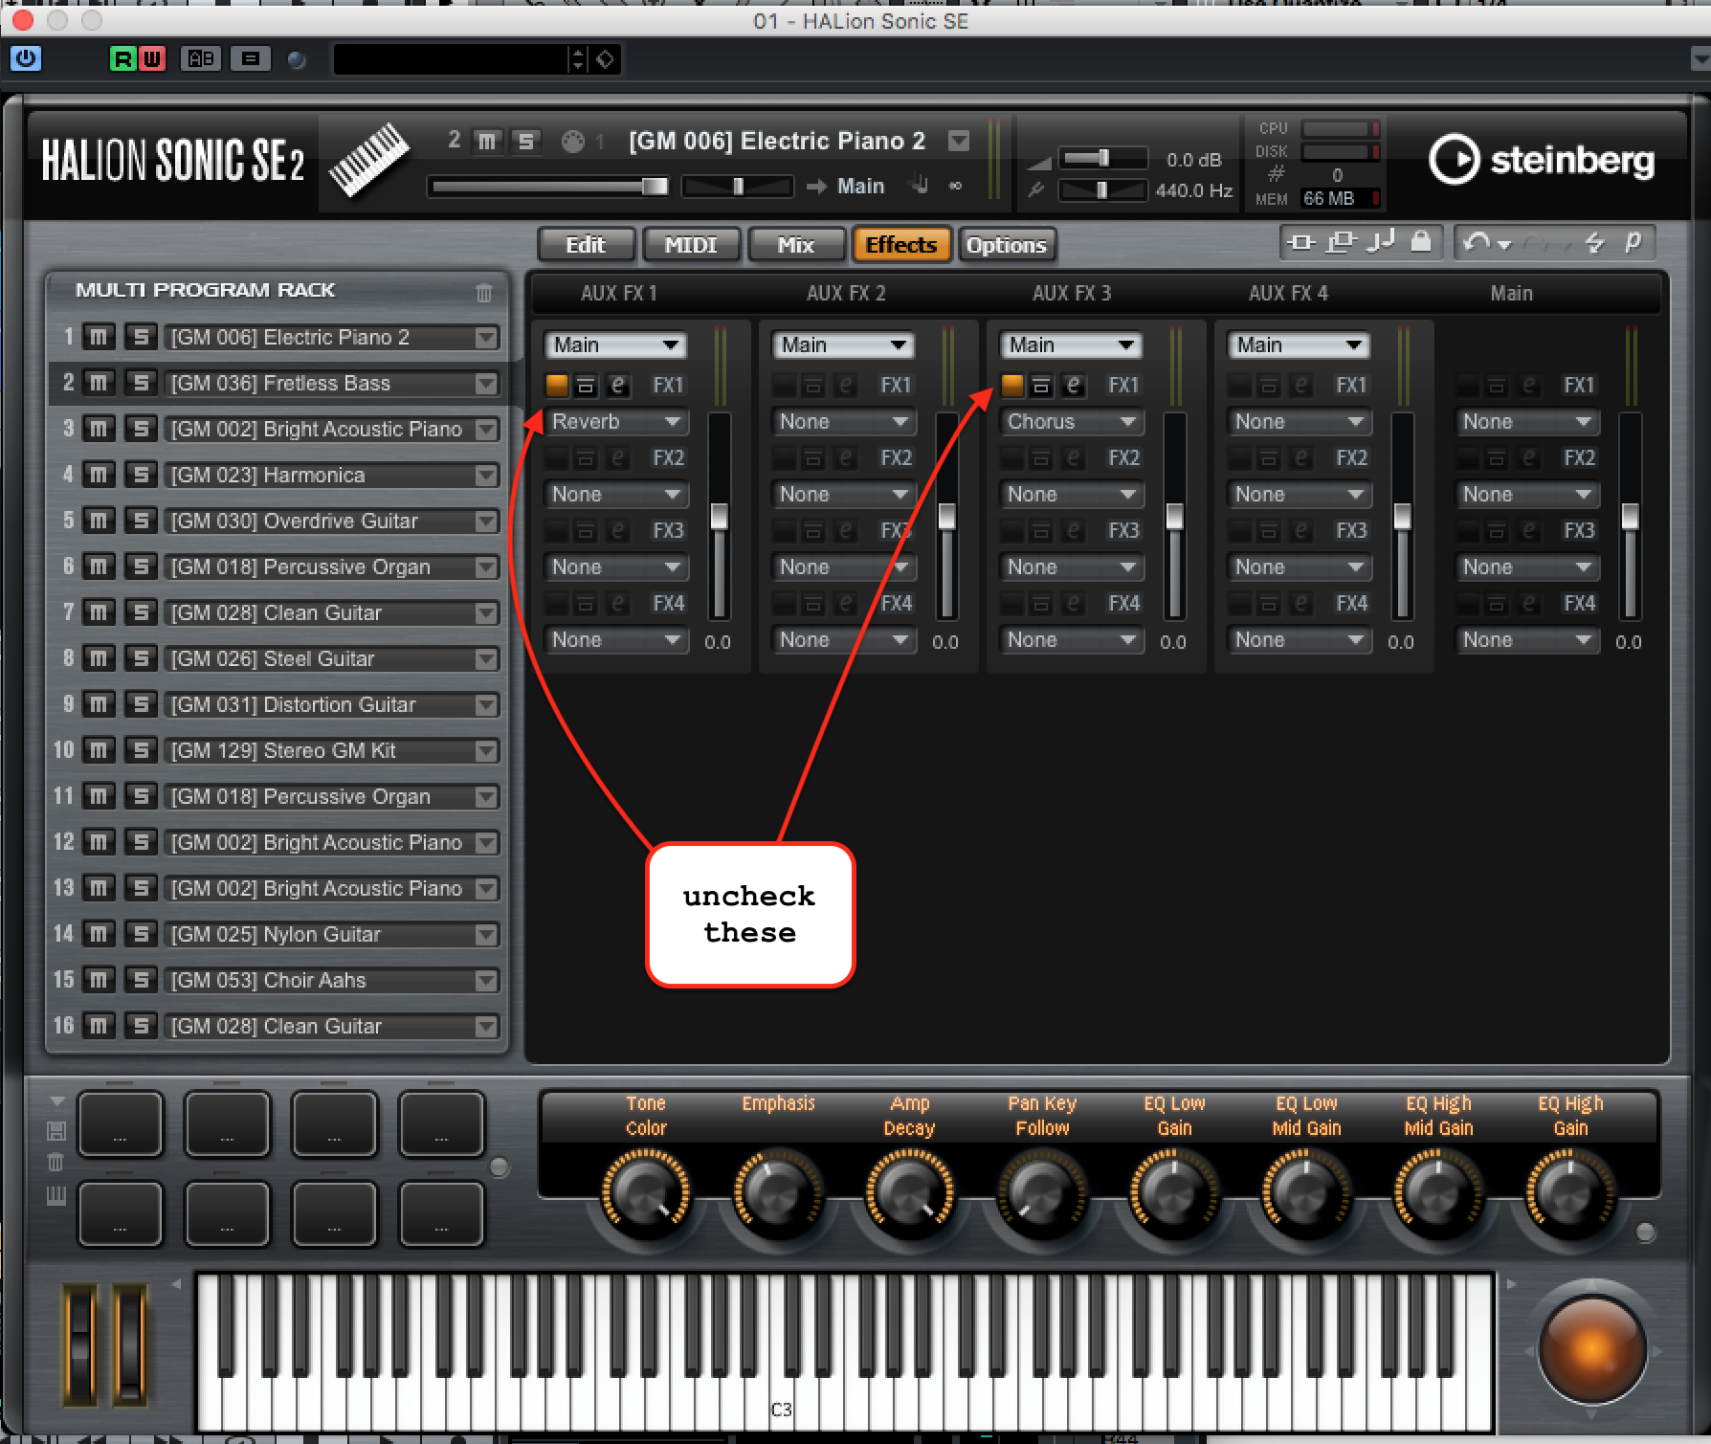Toggle the header Solo button beside slot number 2
Viewport: 1711px width, 1444px height.
coord(525,142)
